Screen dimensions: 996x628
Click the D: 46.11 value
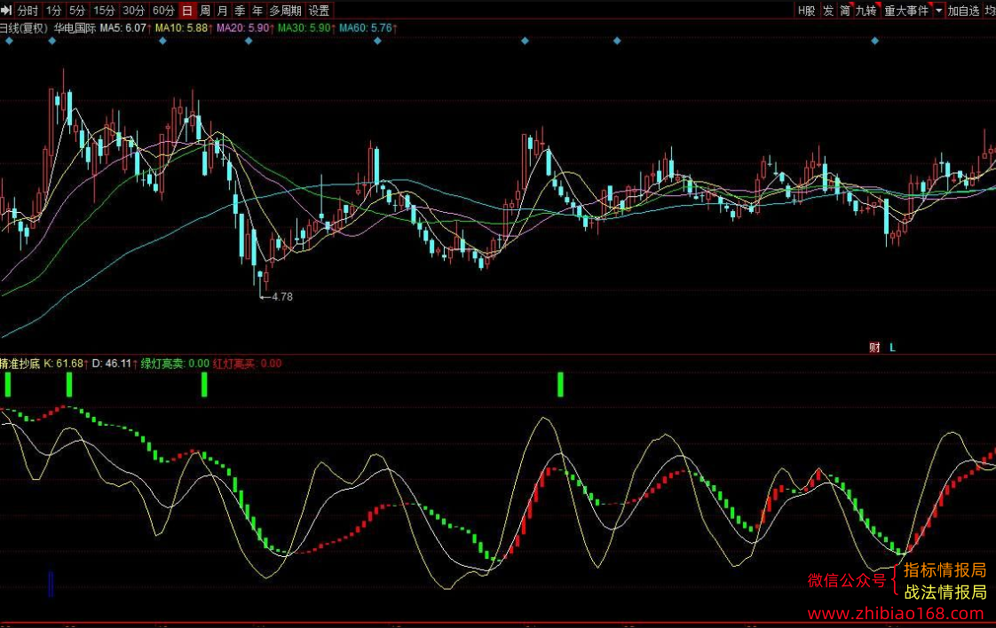[x=112, y=363]
